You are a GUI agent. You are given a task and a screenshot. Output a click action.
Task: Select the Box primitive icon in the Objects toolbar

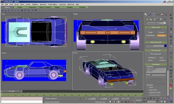3,10
